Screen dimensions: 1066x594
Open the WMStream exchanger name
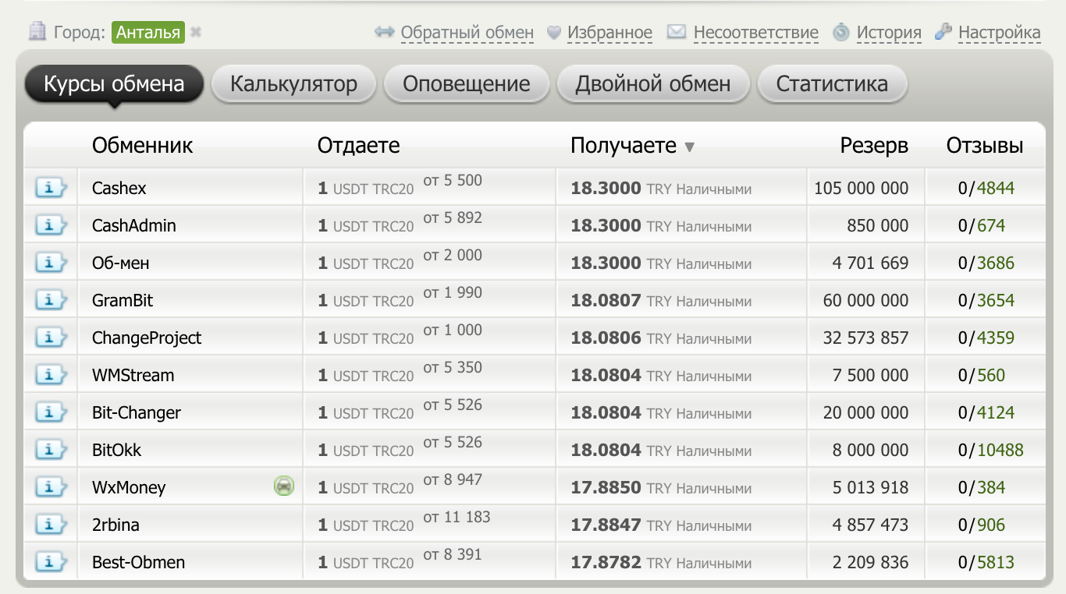[x=133, y=375]
